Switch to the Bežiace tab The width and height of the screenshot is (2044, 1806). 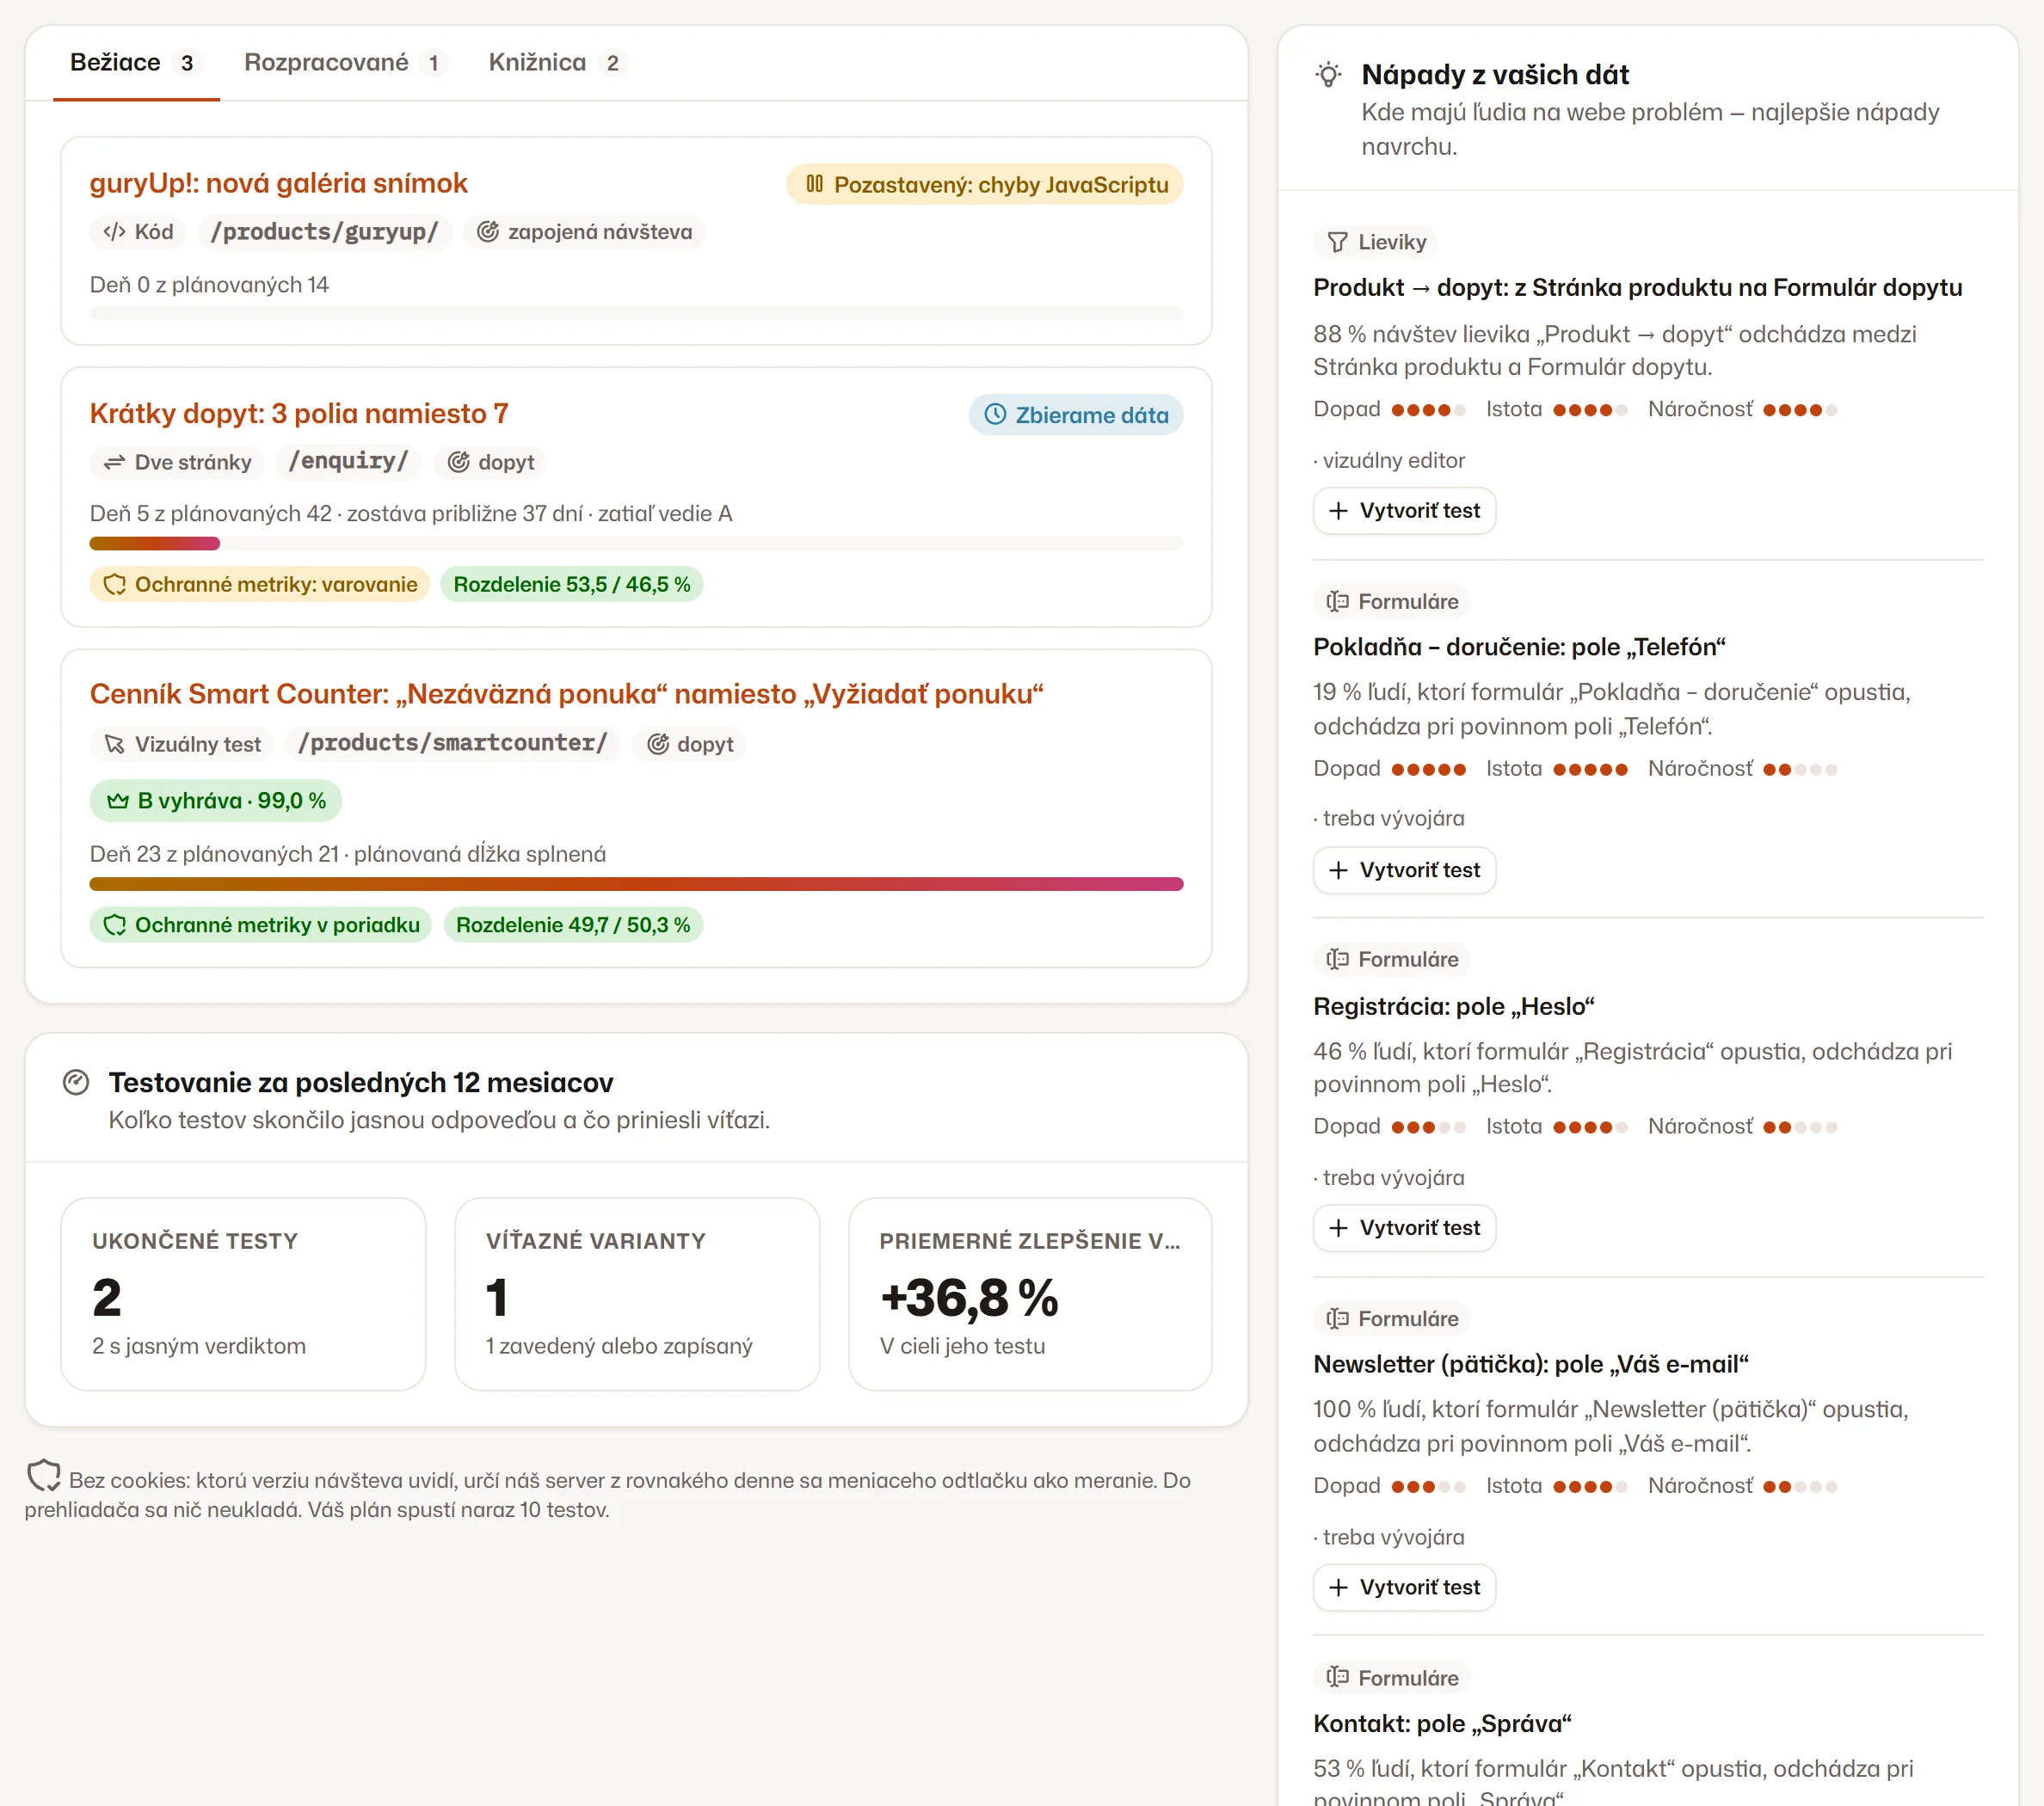pyautogui.click(x=136, y=63)
